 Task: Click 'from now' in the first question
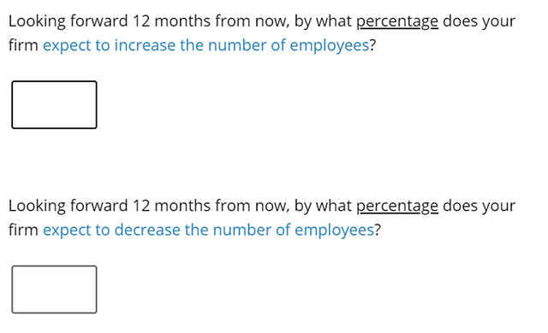pyautogui.click(x=252, y=21)
